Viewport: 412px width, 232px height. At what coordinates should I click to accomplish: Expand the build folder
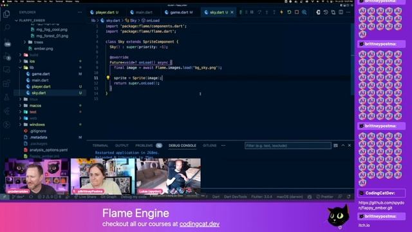[34, 55]
